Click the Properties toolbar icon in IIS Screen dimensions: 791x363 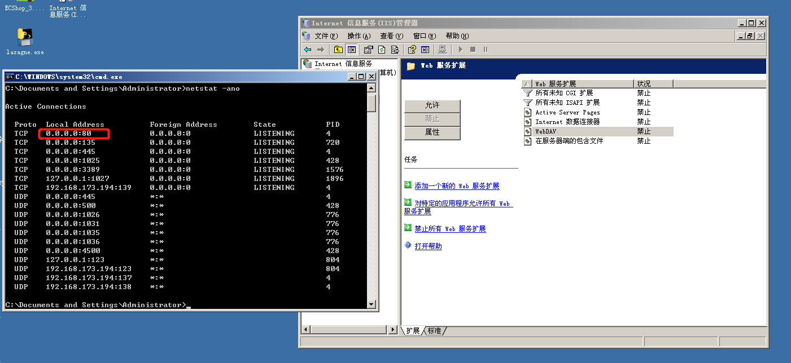(369, 50)
